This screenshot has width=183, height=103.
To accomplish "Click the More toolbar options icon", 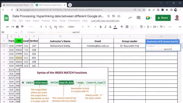I will point(170,27).
